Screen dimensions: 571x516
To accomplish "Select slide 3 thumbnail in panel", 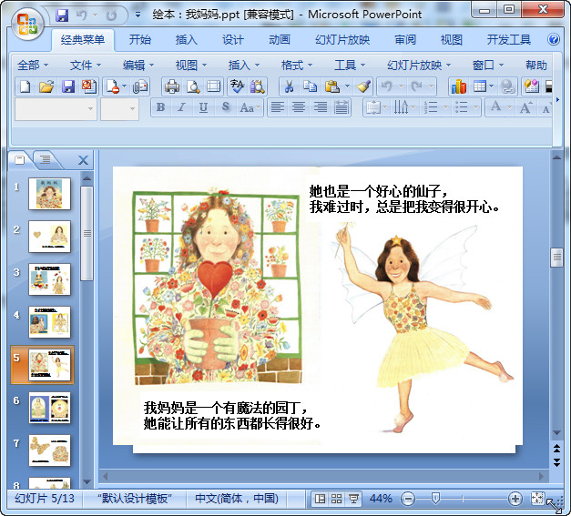I will click(x=49, y=278).
